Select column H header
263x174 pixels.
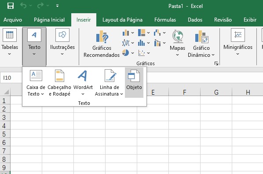pyautogui.click(x=248, y=92)
